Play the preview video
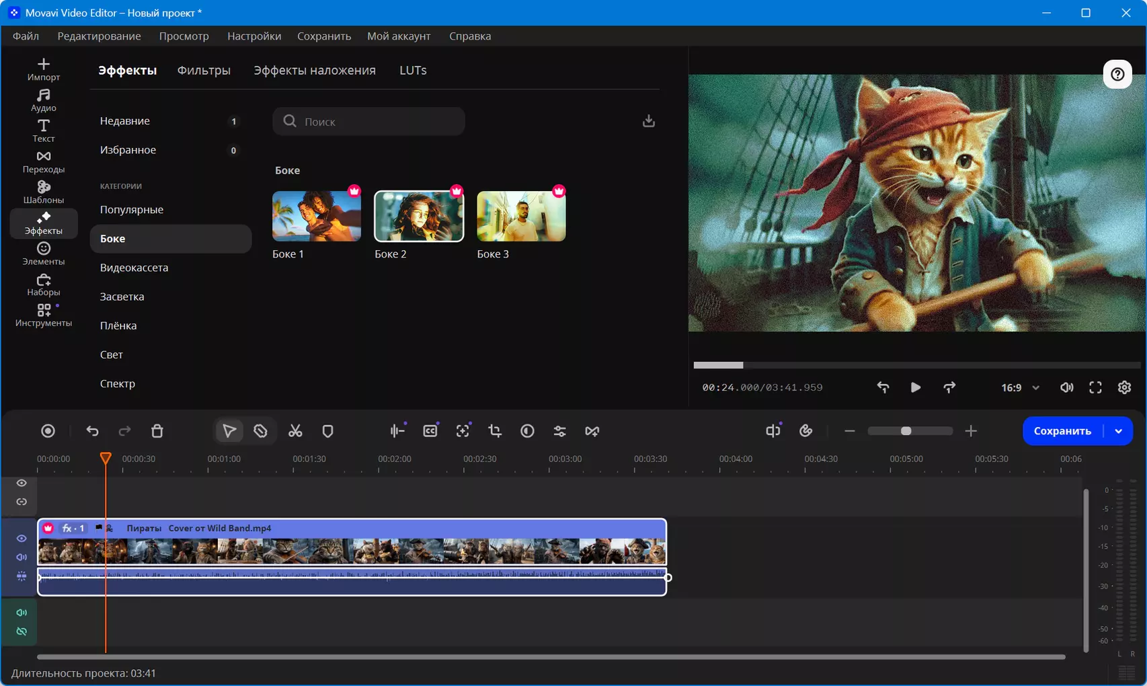Screen dimensions: 1147x686 915,387
